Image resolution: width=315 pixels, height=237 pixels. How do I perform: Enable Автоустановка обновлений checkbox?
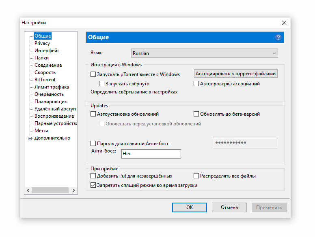(x=93, y=114)
